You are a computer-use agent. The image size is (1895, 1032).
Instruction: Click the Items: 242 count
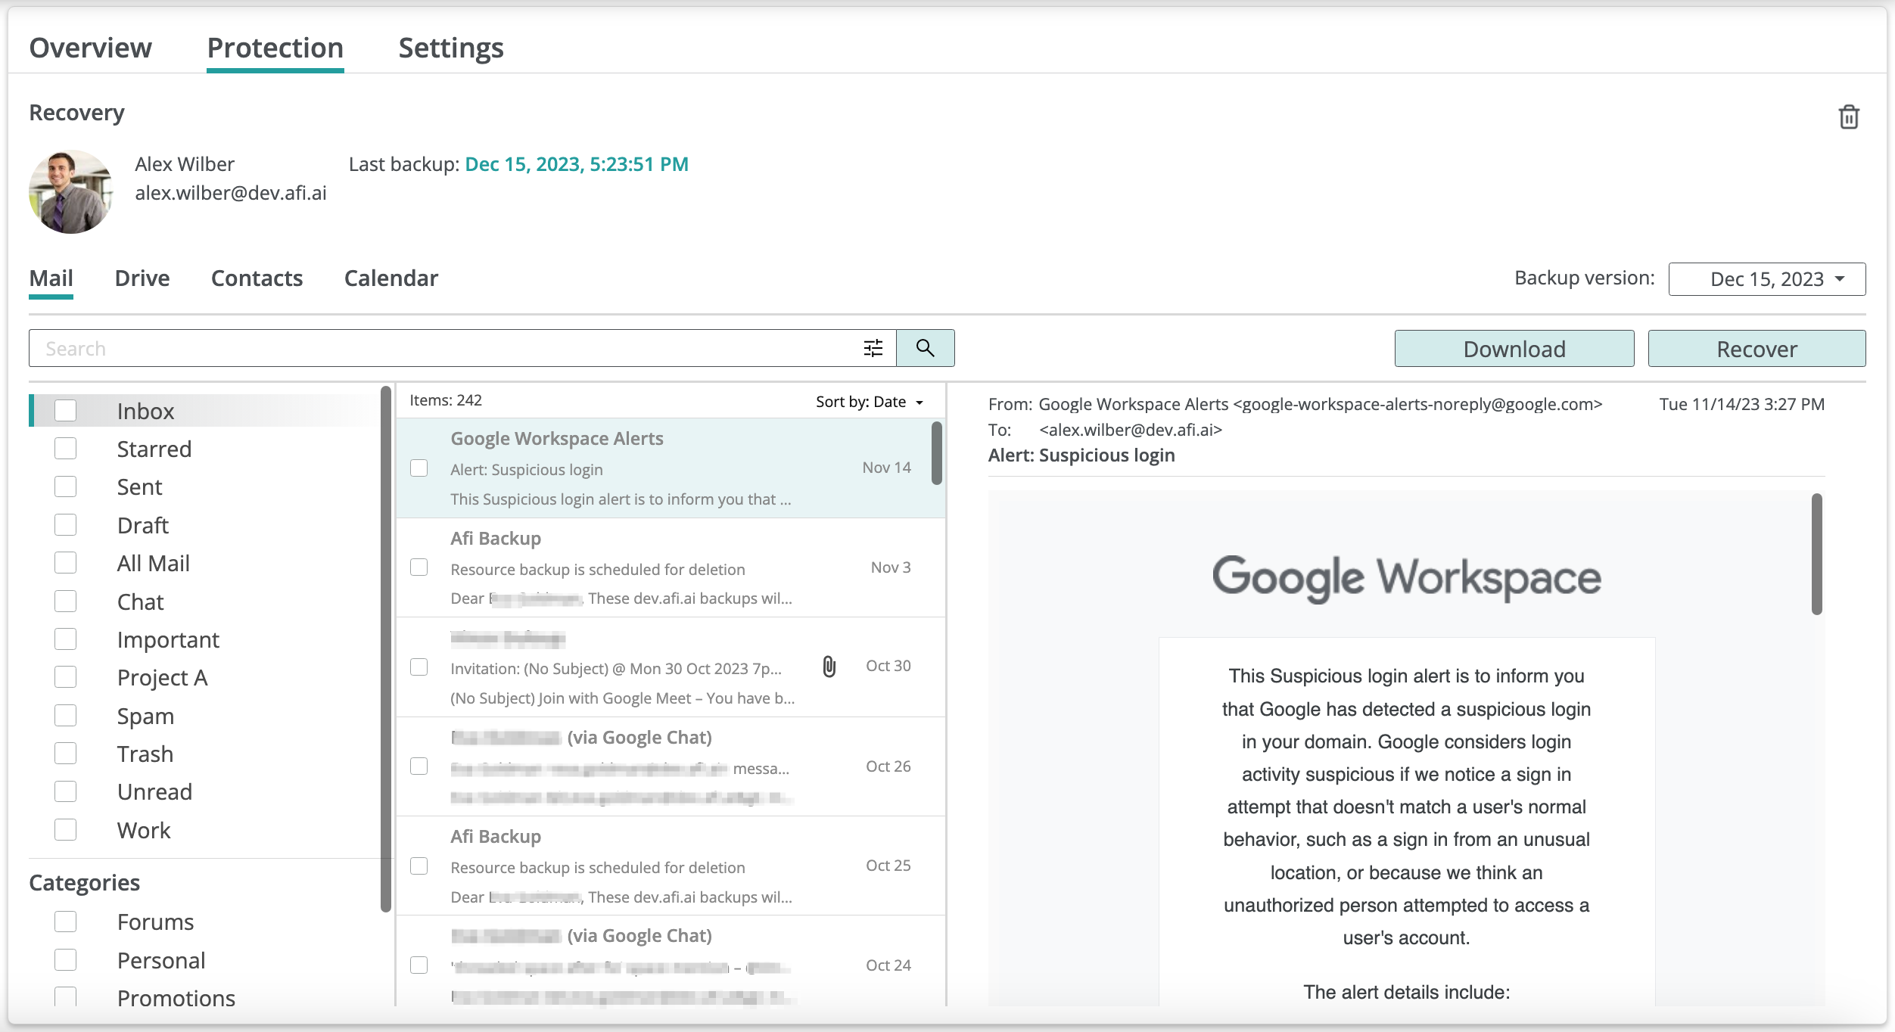(446, 400)
